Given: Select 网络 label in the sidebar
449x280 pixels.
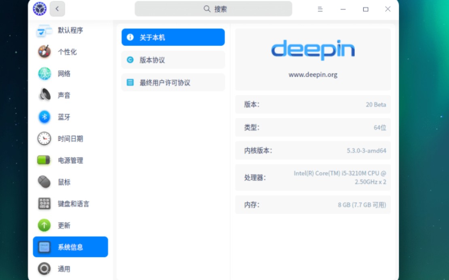Looking at the screenshot, I should 64,74.
